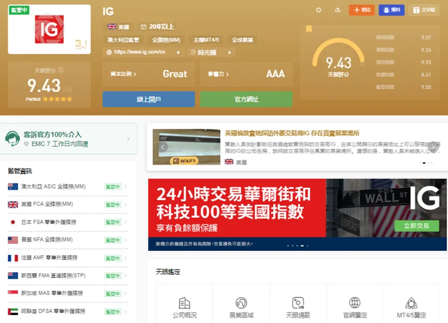Open 澳大利亞 ASIC license entry

point(67,187)
